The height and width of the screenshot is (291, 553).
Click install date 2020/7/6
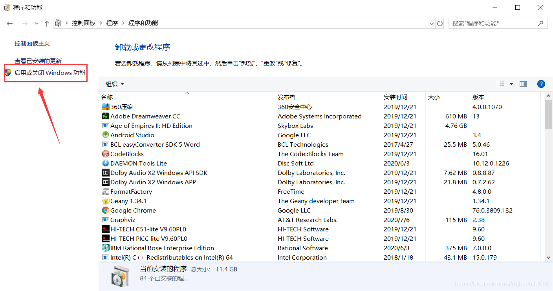click(x=397, y=220)
